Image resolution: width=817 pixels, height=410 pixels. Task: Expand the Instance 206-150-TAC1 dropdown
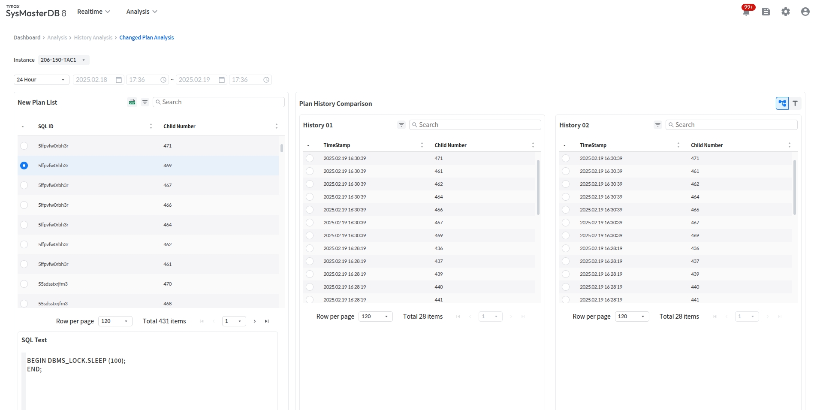63,60
